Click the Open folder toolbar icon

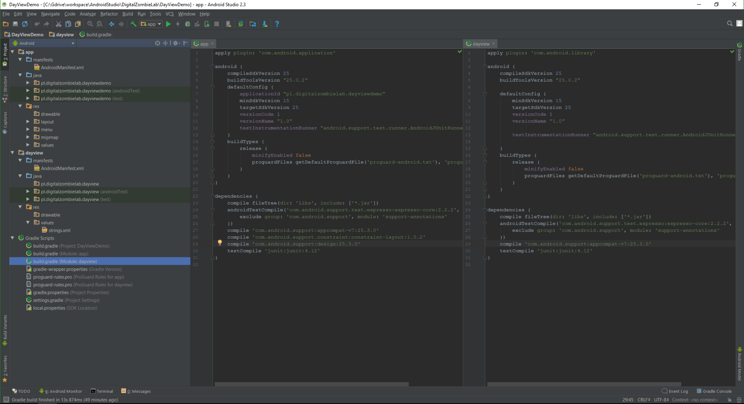5,24
